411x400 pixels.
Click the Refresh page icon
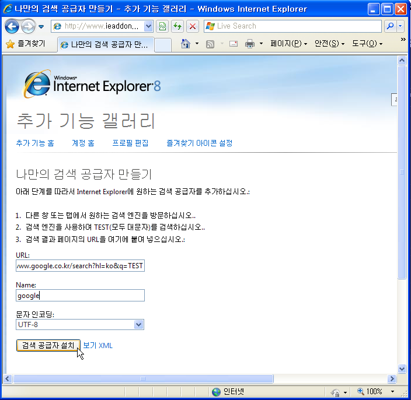click(177, 26)
